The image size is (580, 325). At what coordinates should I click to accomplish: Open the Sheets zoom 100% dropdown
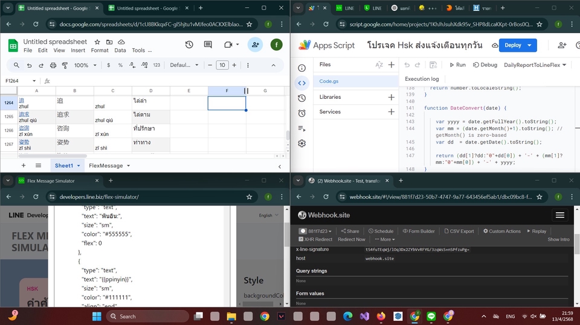(x=85, y=65)
